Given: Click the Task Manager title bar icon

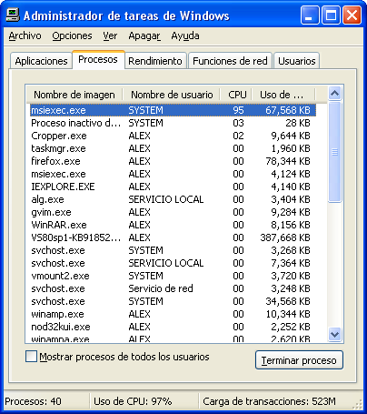Looking at the screenshot, I should [13, 15].
